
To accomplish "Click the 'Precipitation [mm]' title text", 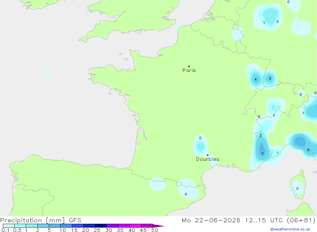I will 32,220.
